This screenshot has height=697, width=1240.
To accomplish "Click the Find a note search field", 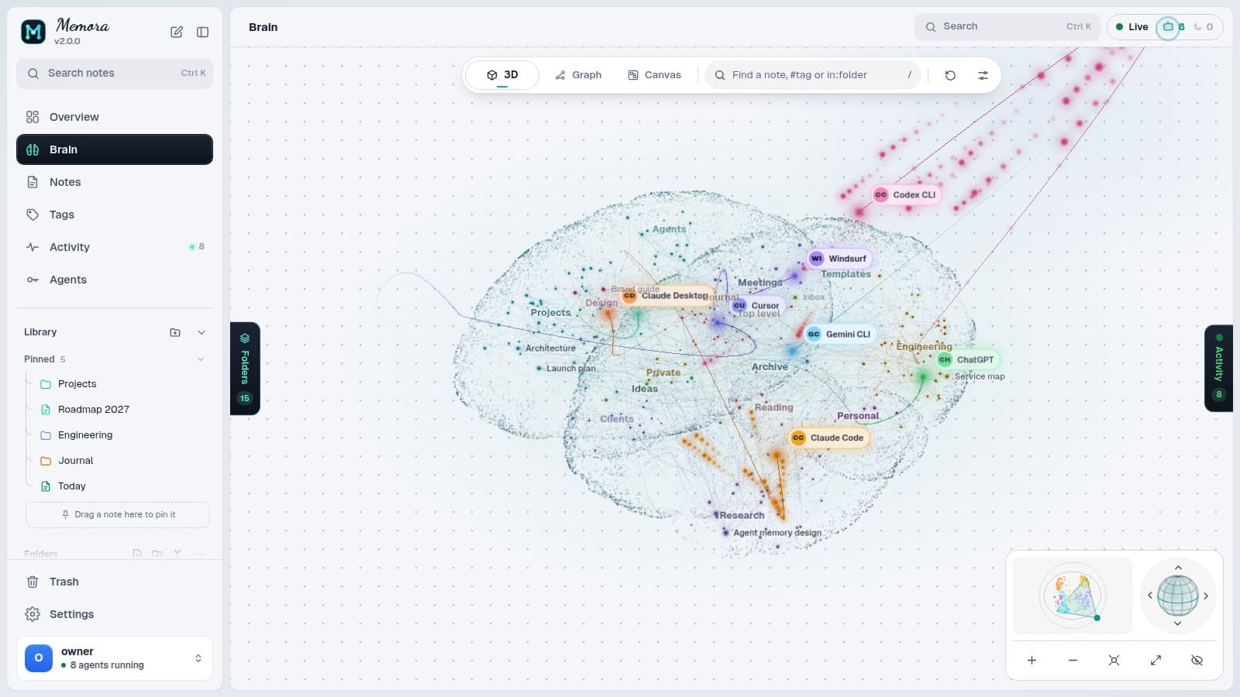I will point(813,75).
